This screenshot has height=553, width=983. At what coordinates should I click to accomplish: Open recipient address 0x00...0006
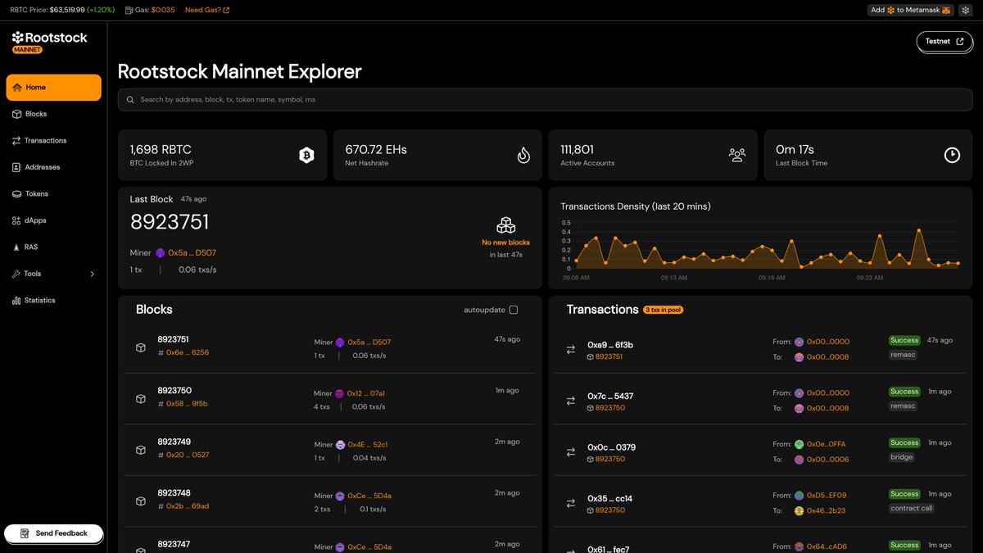point(827,460)
